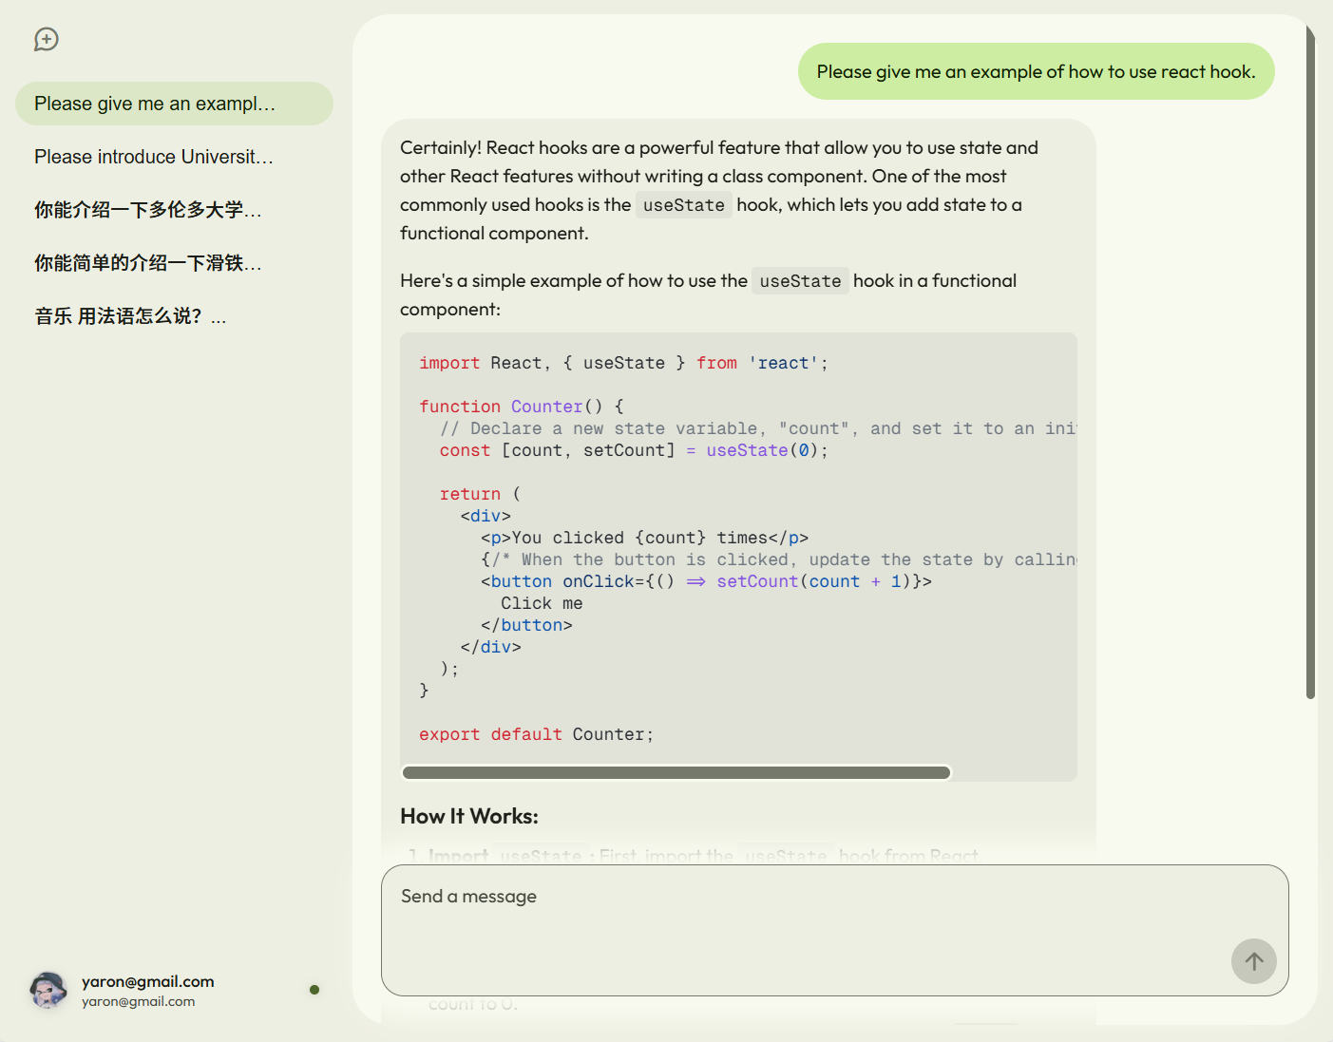Screen dimensions: 1333x1042
Task: Open chat '音乐 用法语怎么说? …'
Action: pyautogui.click(x=174, y=316)
